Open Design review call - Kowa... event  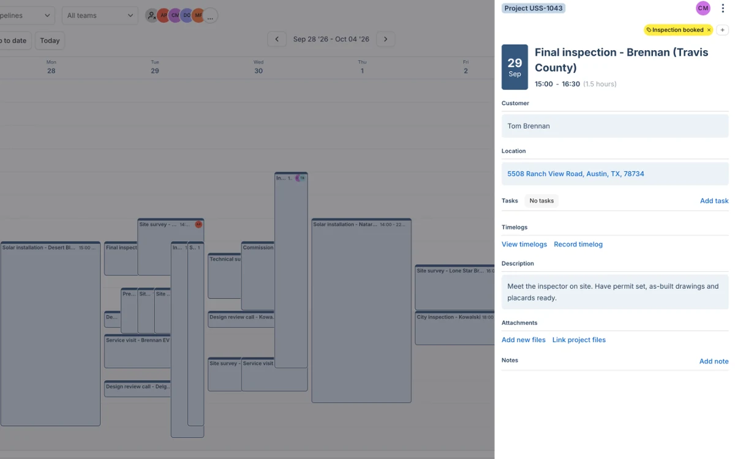[241, 319]
